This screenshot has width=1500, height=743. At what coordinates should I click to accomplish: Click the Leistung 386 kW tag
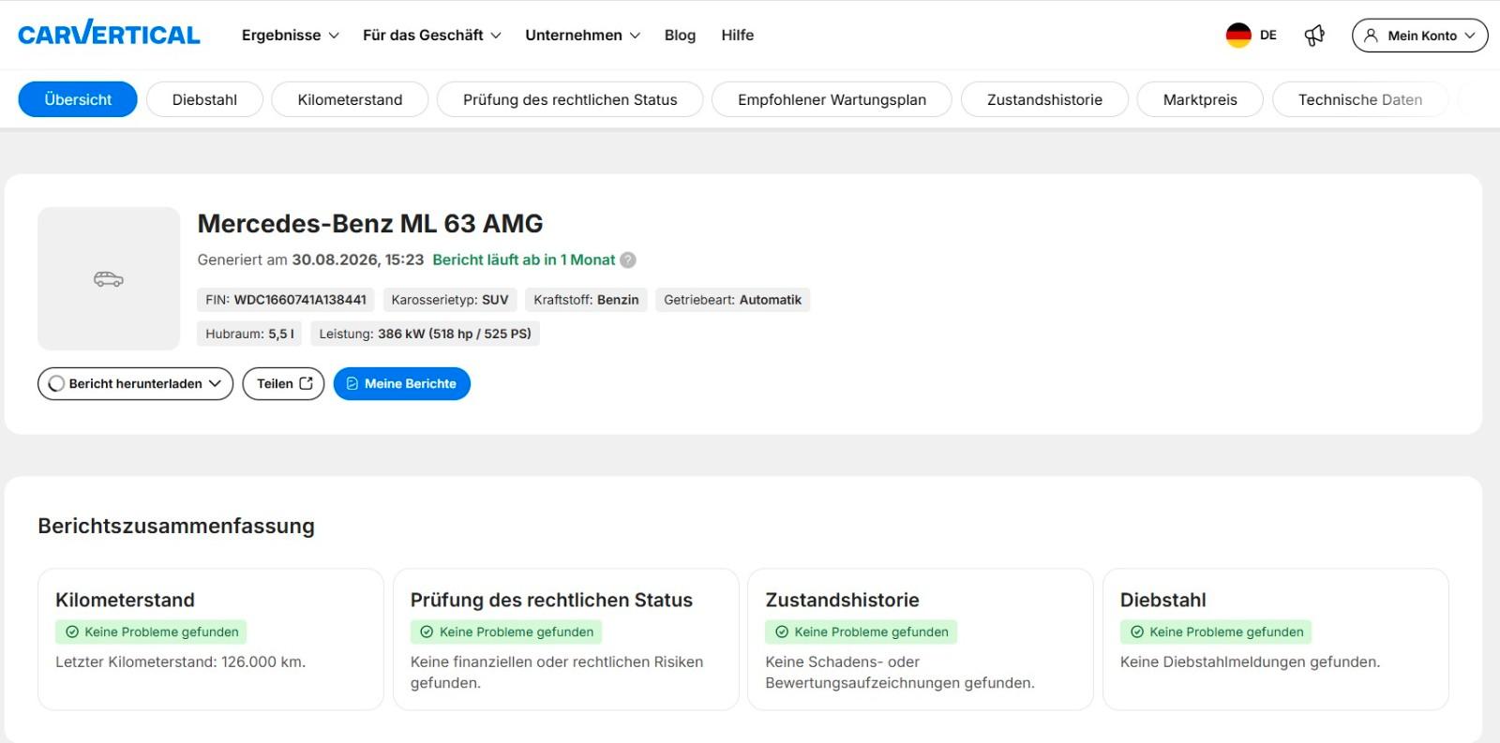click(425, 334)
